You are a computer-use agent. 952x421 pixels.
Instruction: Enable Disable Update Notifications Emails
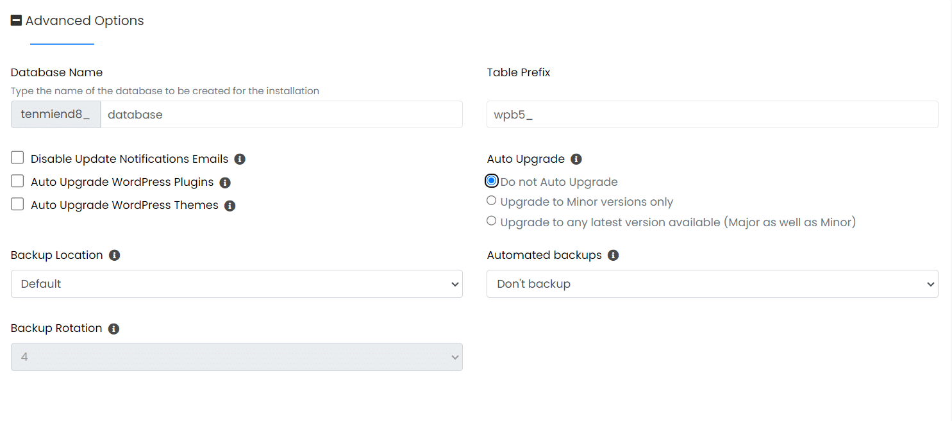click(17, 157)
